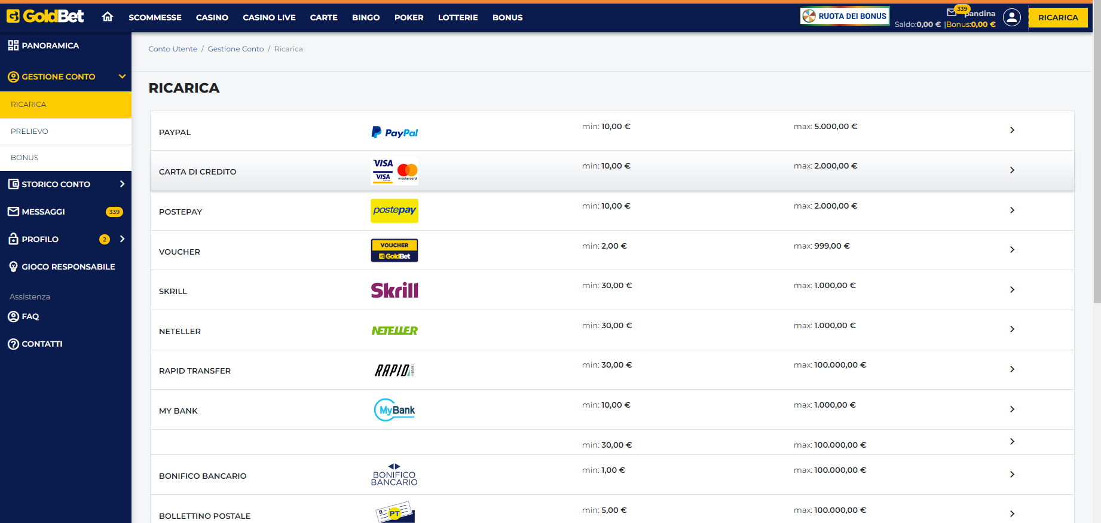Viewport: 1101px width, 523px height.
Task: Follow the Conto Utente breadcrumb link
Action: pyautogui.click(x=173, y=49)
